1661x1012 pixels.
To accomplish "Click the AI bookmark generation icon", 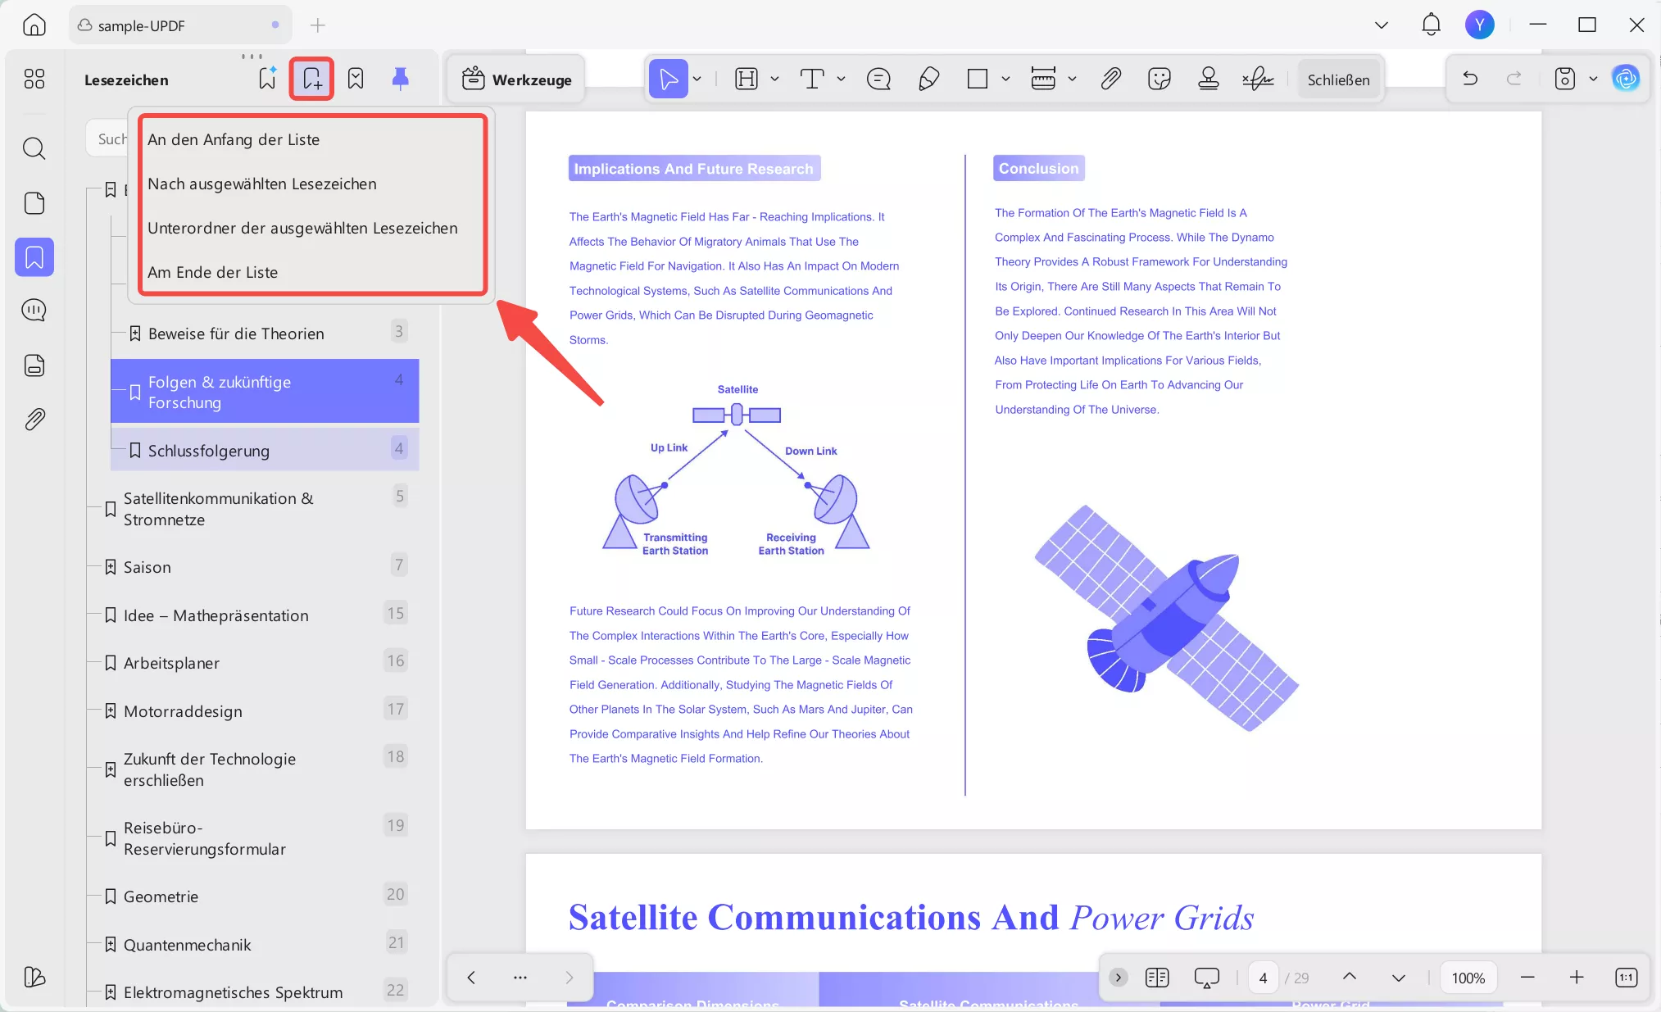I will pos(267,79).
